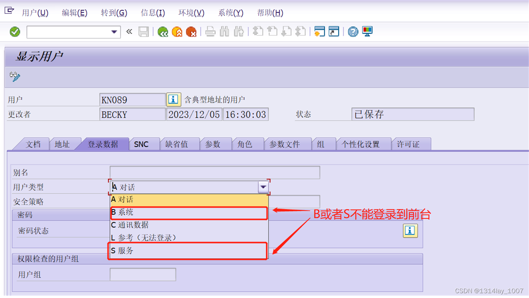Click the Last Page icon

pyautogui.click(x=301, y=31)
